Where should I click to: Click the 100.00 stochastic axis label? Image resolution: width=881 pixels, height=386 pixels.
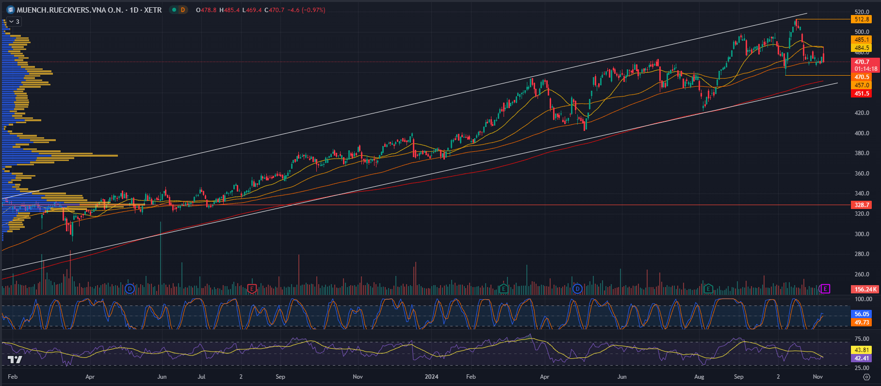863,299
